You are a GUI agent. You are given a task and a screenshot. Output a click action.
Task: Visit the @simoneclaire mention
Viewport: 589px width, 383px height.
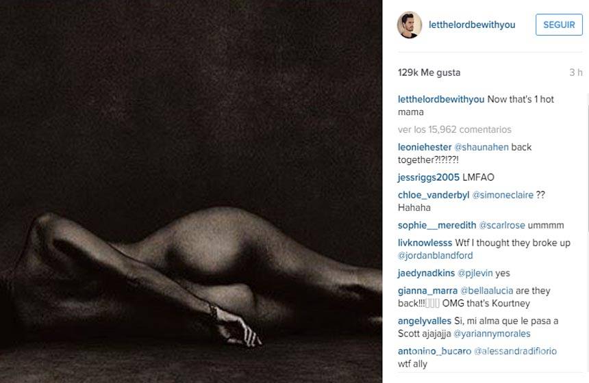503,195
